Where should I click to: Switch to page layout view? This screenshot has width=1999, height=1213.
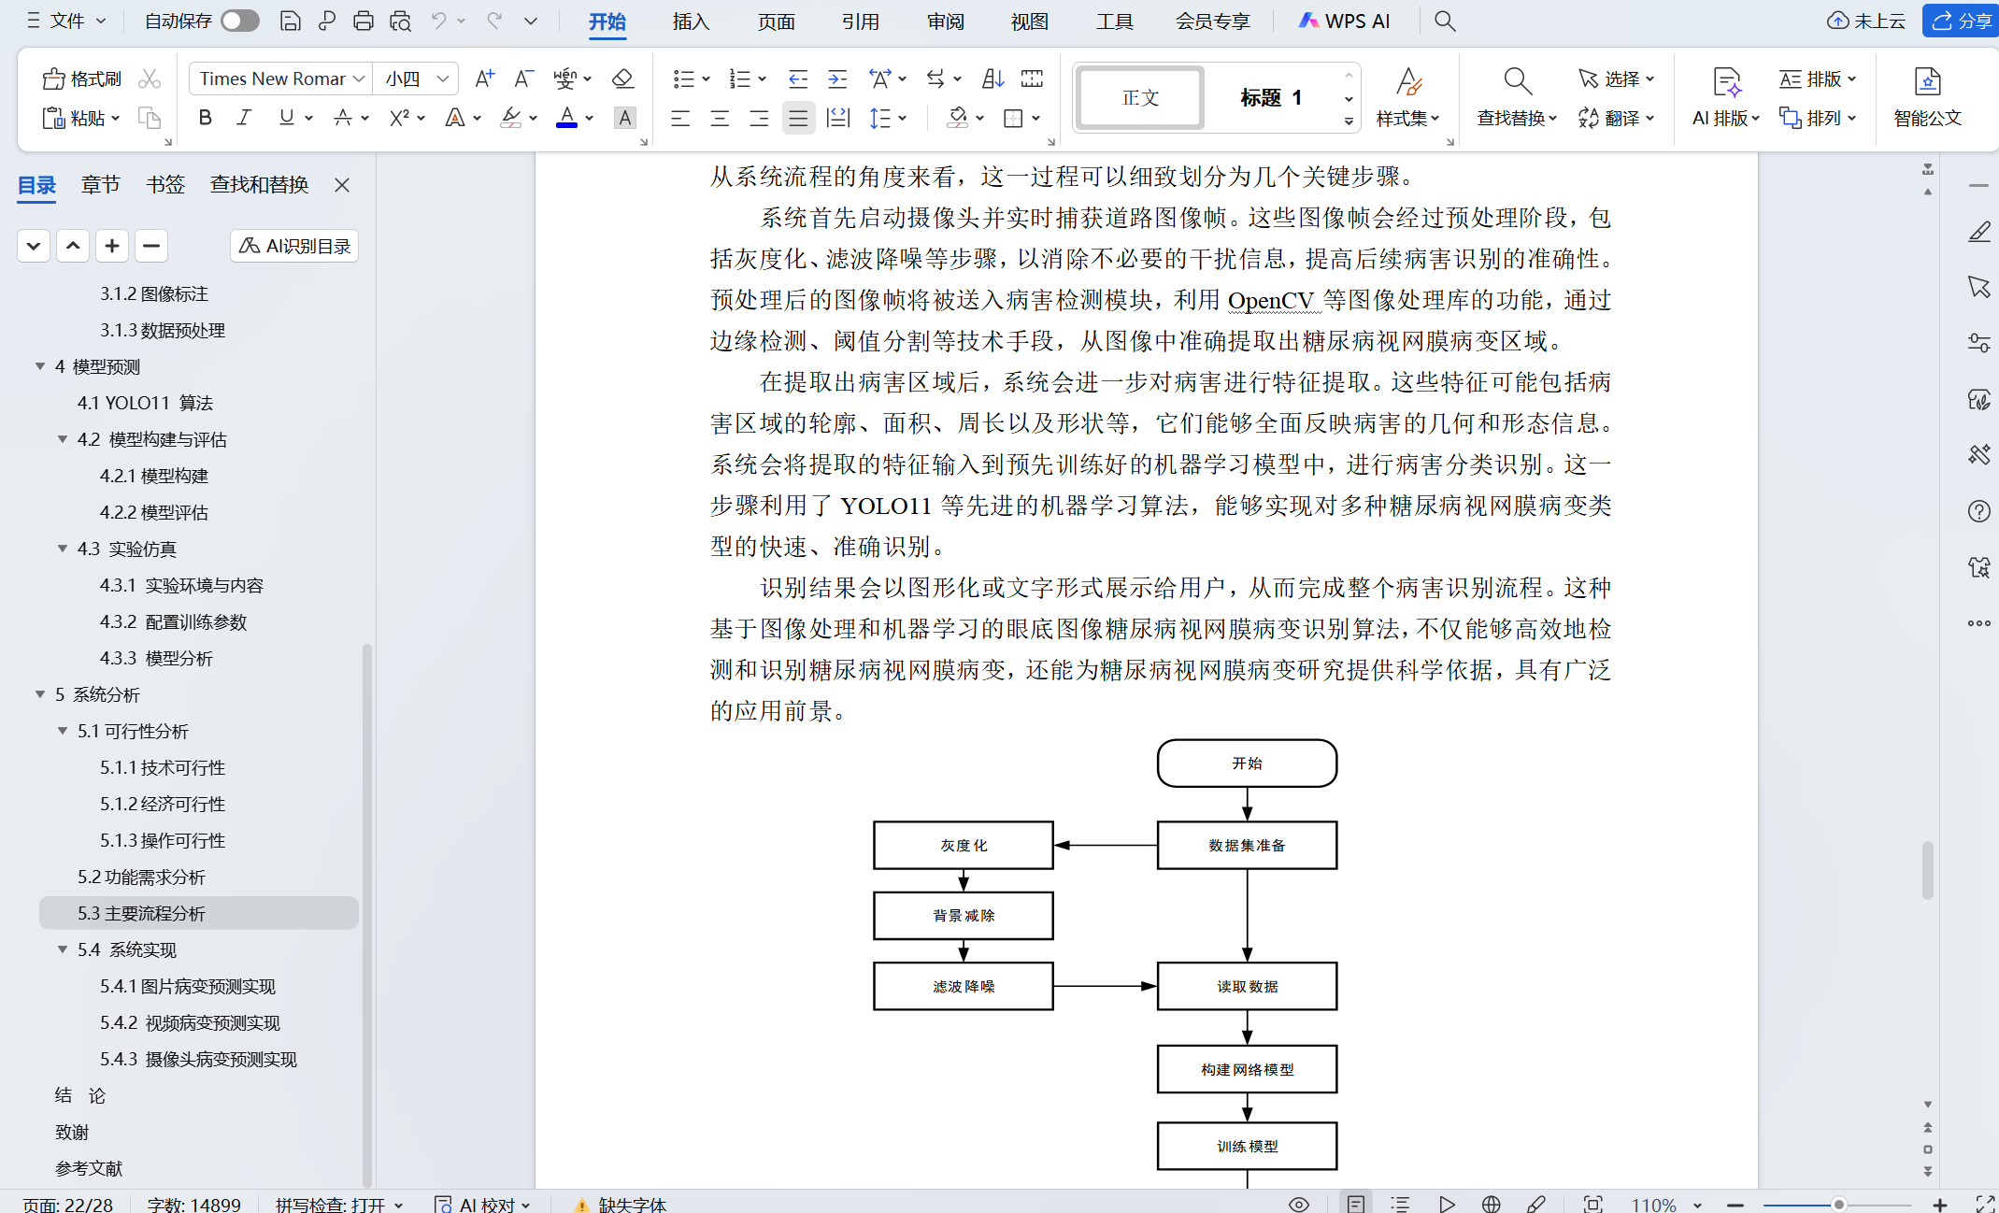(1355, 1204)
